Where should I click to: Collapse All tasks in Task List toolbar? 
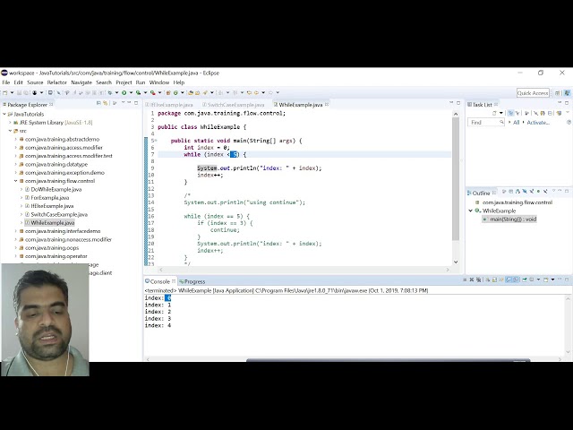coord(550,114)
